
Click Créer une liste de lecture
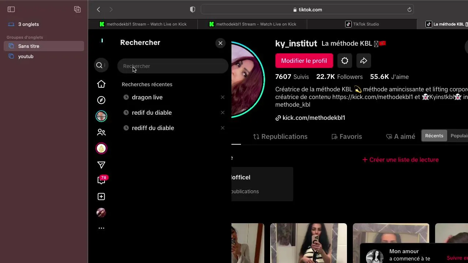[400, 160]
